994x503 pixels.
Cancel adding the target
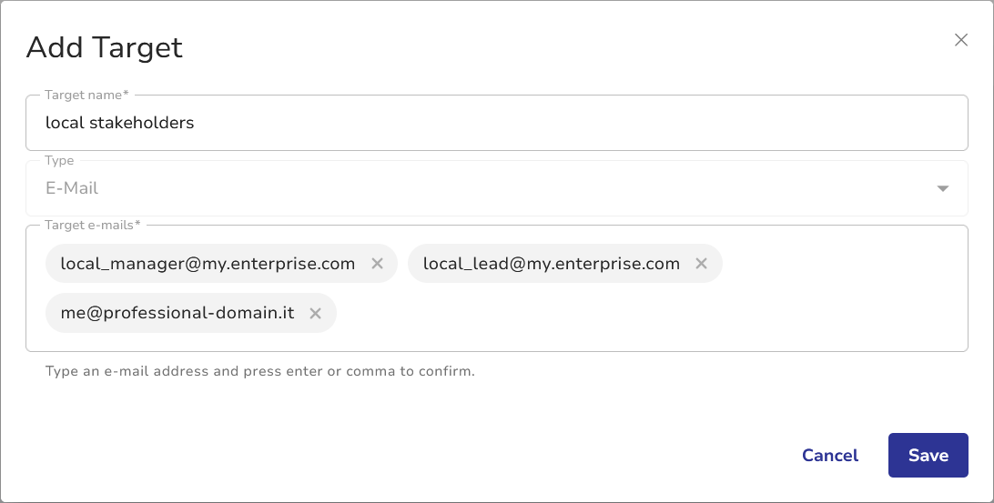point(829,456)
